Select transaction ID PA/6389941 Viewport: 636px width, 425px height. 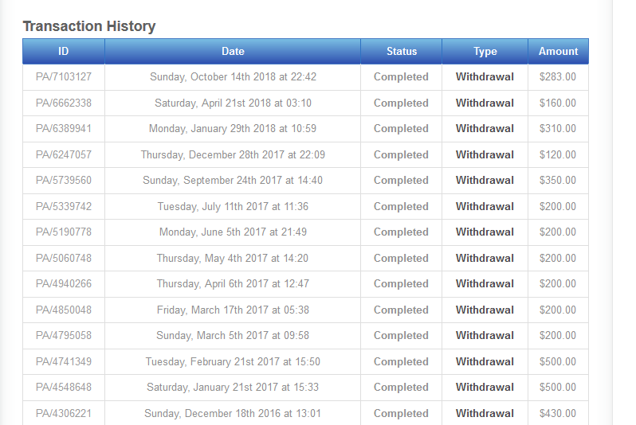pyautogui.click(x=64, y=129)
